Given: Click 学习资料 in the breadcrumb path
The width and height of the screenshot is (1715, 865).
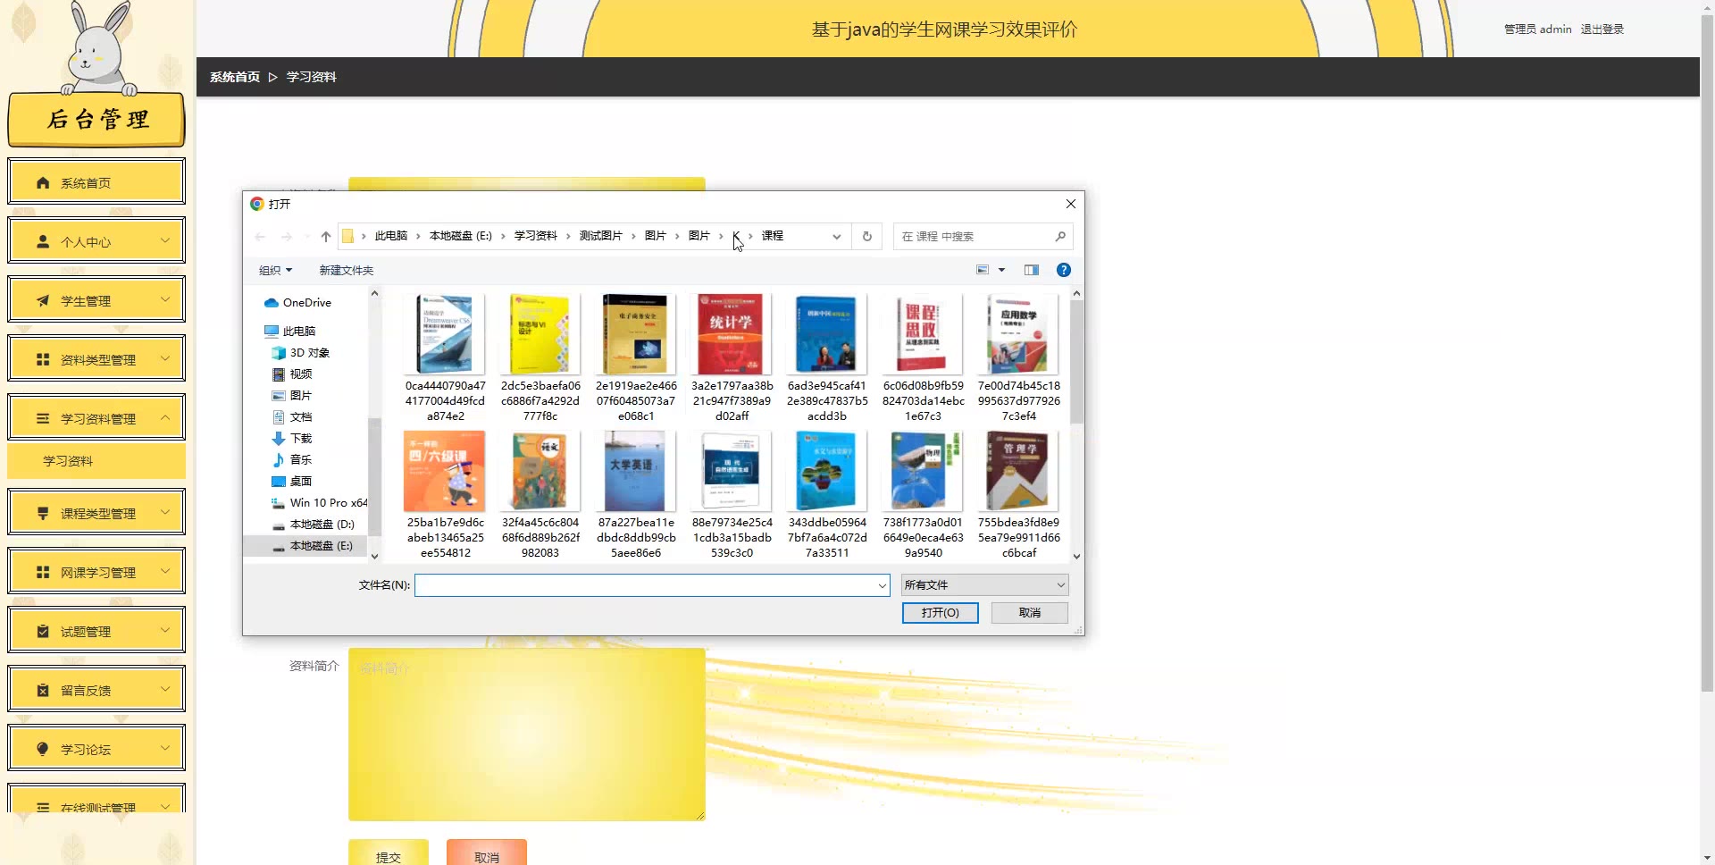Looking at the screenshot, I should click(536, 236).
